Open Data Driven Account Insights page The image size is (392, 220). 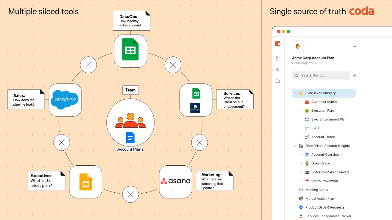pyautogui.click(x=328, y=146)
